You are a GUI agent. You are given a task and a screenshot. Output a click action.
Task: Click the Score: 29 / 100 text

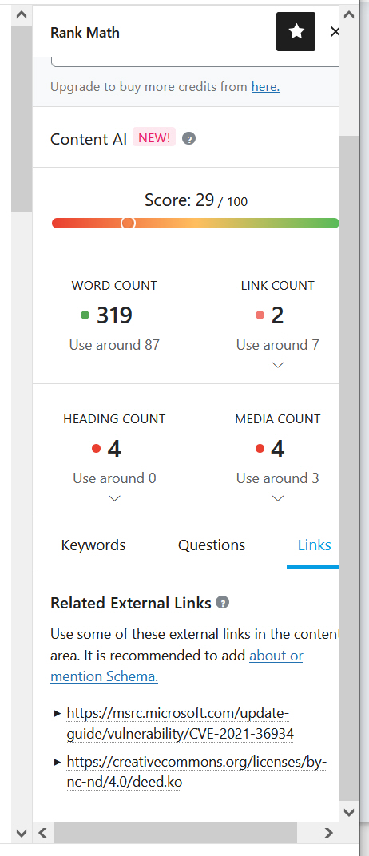[196, 200]
